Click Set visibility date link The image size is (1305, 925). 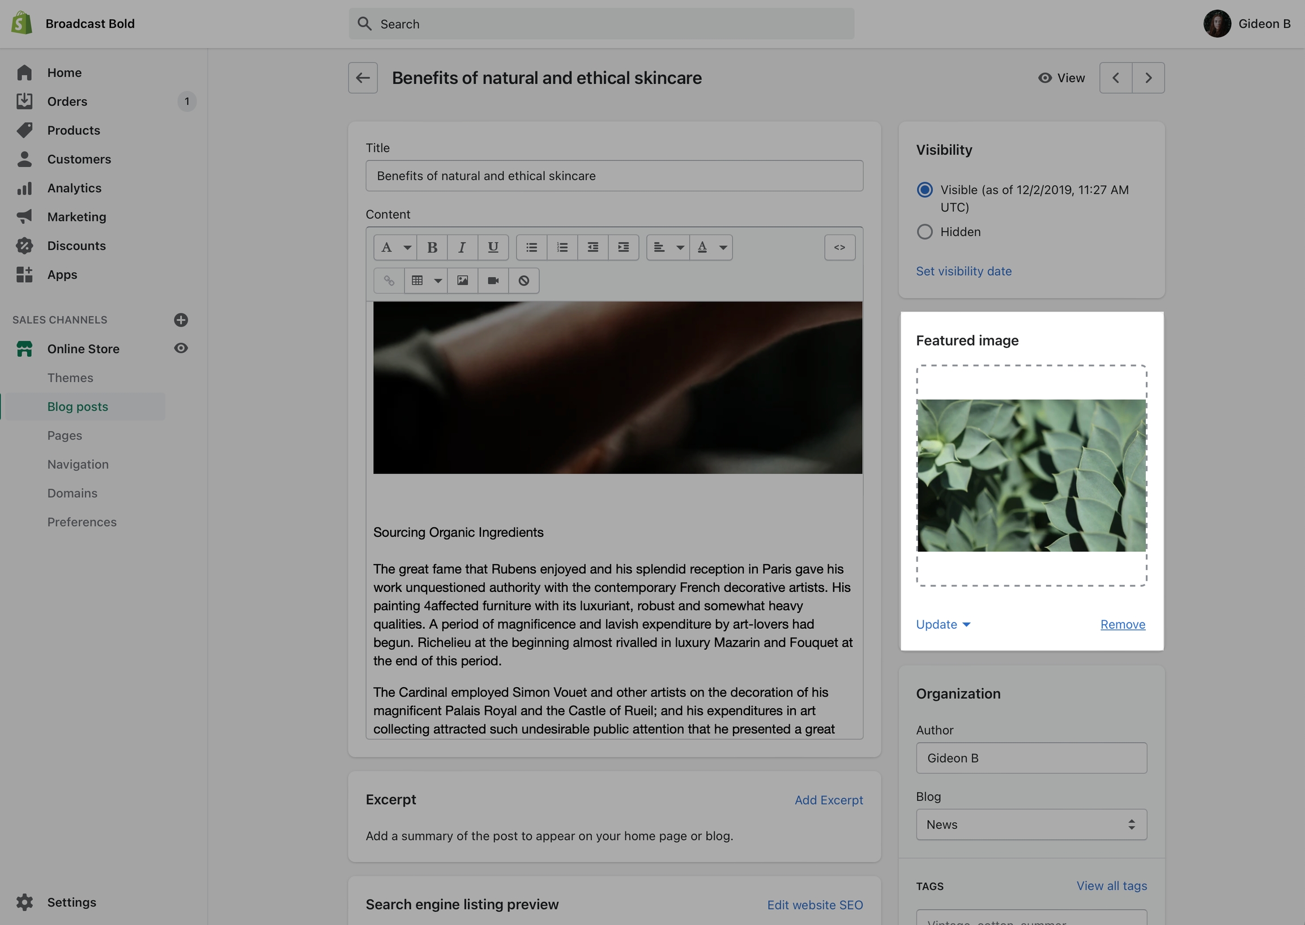[x=963, y=271]
